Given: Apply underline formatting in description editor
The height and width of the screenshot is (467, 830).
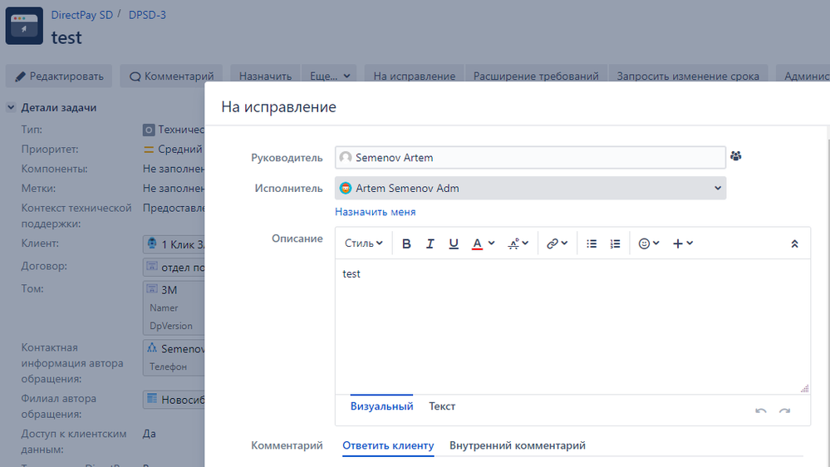Looking at the screenshot, I should tap(454, 243).
